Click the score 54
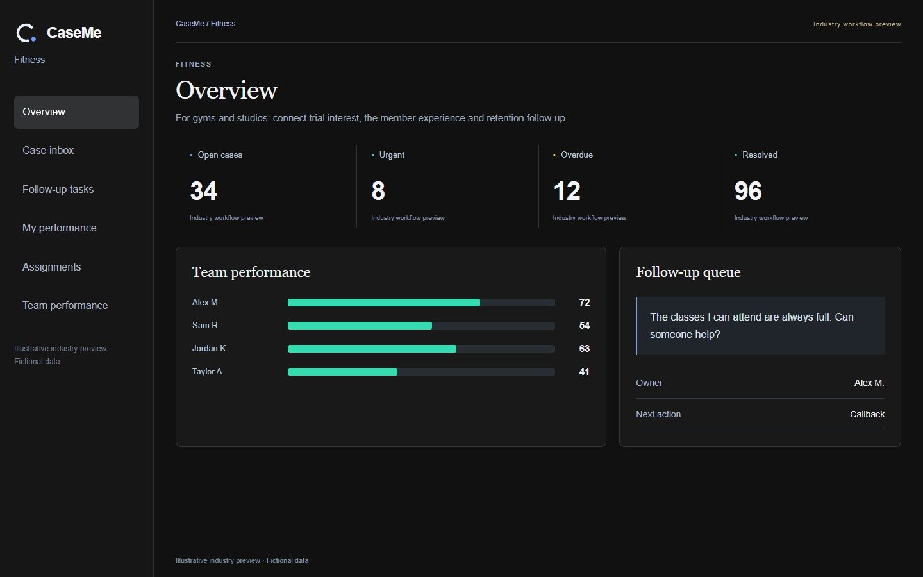The height and width of the screenshot is (577, 923). click(584, 326)
